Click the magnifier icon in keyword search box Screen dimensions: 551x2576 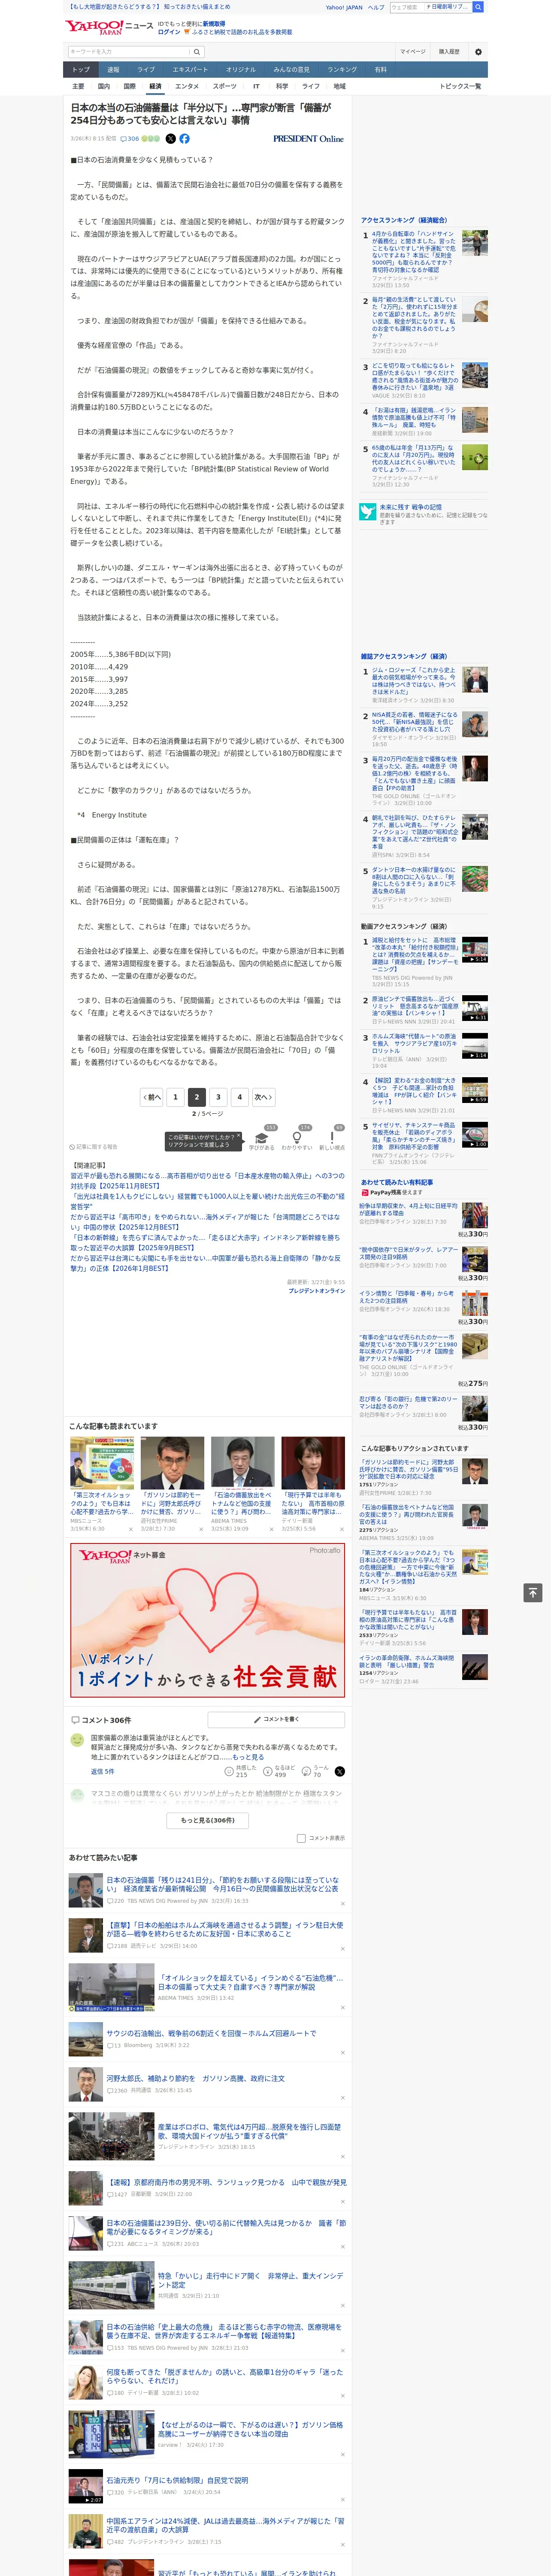click(196, 51)
